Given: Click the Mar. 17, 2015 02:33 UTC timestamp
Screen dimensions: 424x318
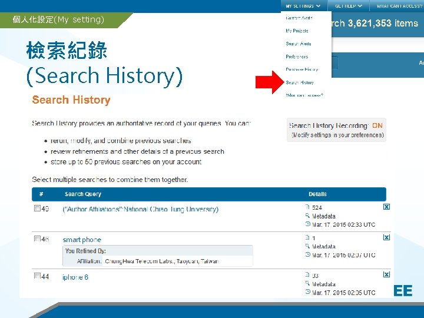Looking at the screenshot, I should [x=344, y=225].
